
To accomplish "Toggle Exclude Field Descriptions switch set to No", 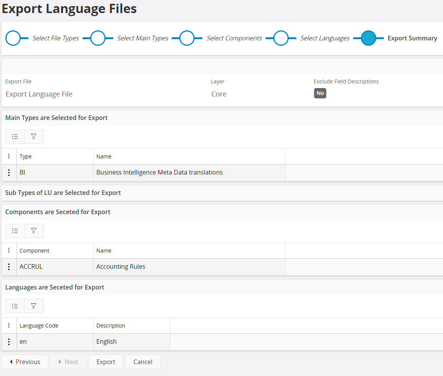I will [320, 93].
